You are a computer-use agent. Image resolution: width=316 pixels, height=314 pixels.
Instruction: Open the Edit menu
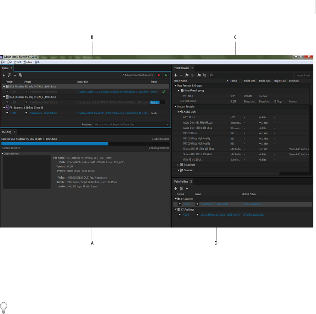pos(10,62)
